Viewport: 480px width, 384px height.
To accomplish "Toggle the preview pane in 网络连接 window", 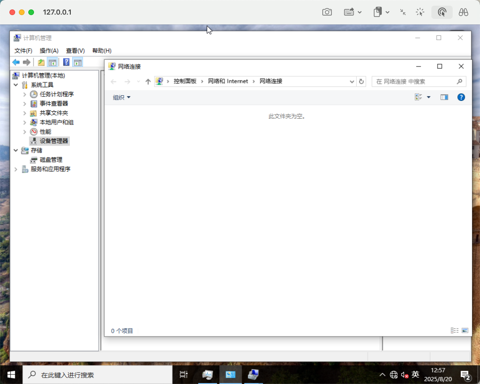I will tap(444, 97).
